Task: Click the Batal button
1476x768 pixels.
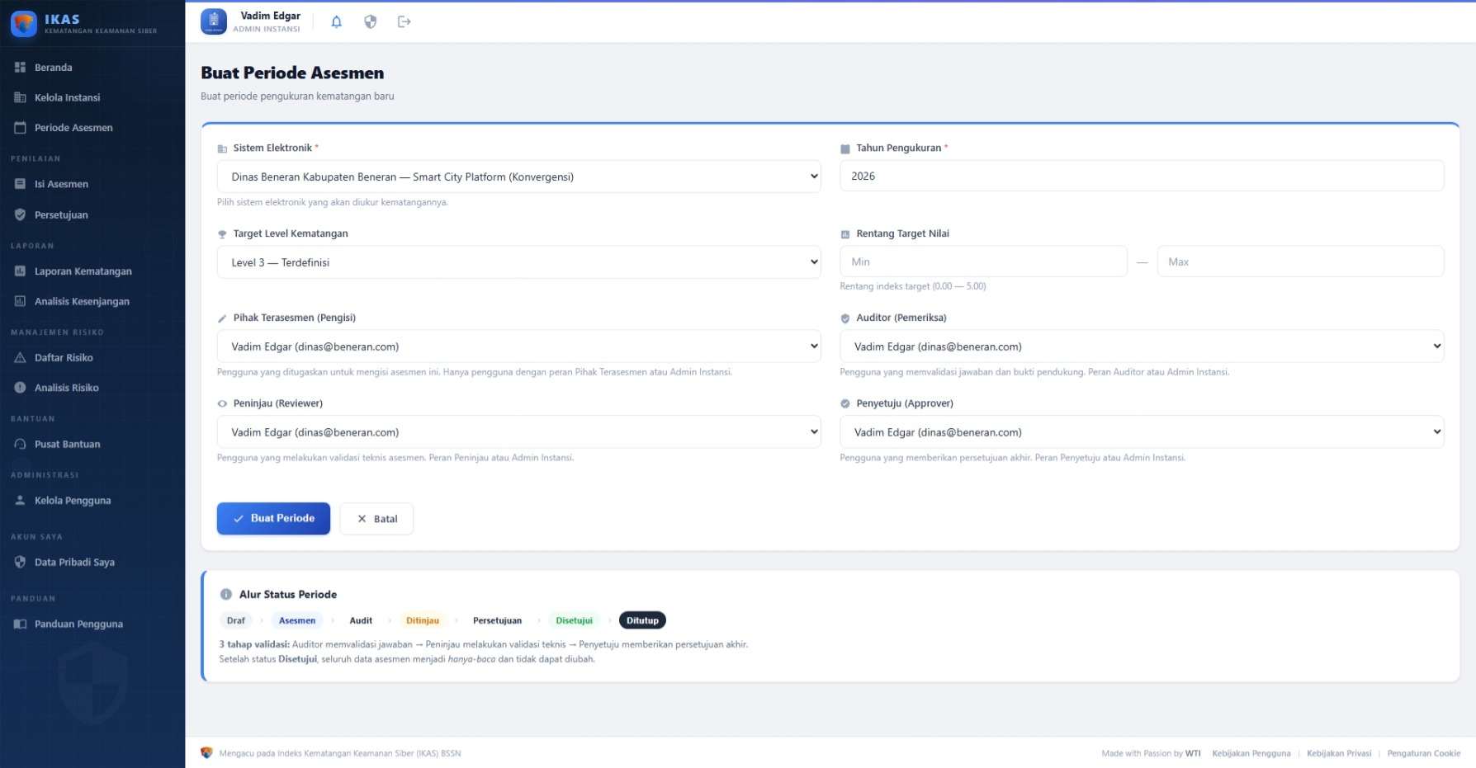Action: point(376,519)
